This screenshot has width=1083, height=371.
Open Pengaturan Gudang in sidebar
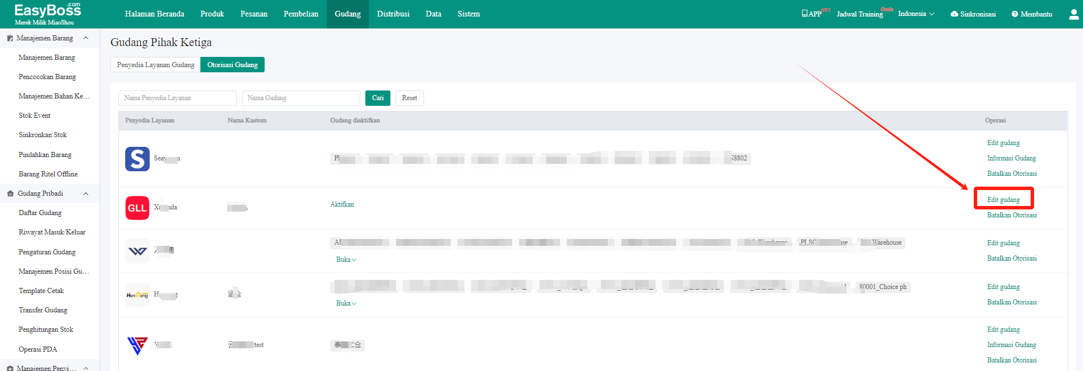pos(47,252)
